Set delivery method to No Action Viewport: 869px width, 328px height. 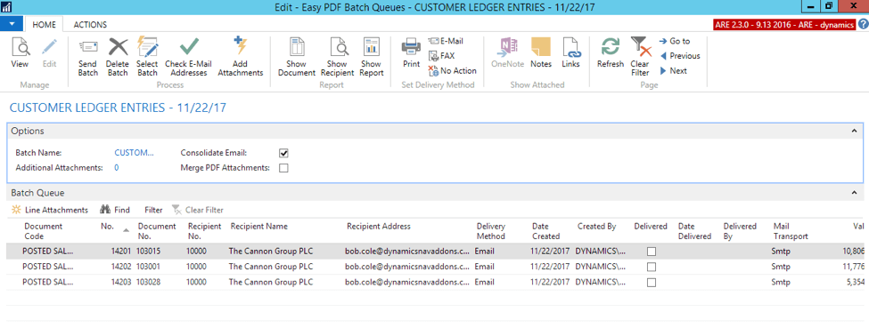[x=452, y=71]
